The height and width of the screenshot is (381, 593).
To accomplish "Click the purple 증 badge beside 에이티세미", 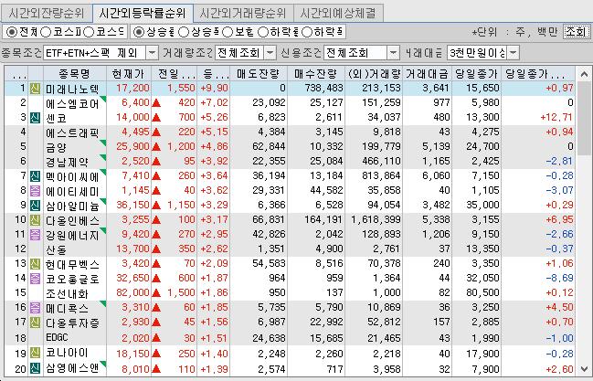I will (35, 191).
